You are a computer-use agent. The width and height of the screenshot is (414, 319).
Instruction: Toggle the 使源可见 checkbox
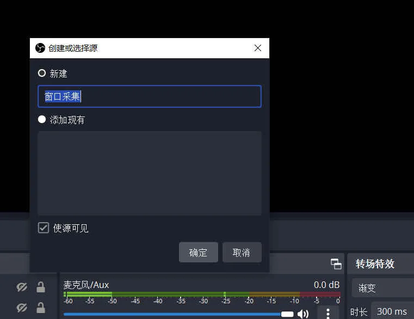44,228
